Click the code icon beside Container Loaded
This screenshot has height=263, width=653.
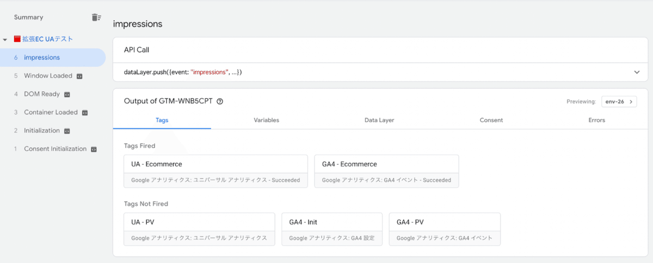tap(85, 113)
